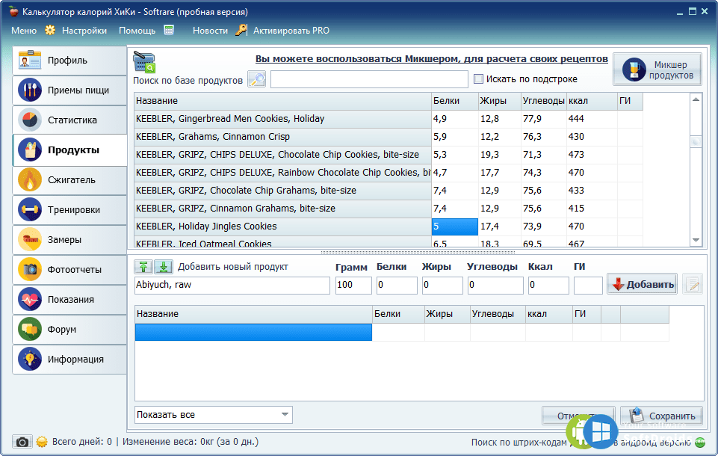Click the Добавить button with red arrow

[642, 284]
